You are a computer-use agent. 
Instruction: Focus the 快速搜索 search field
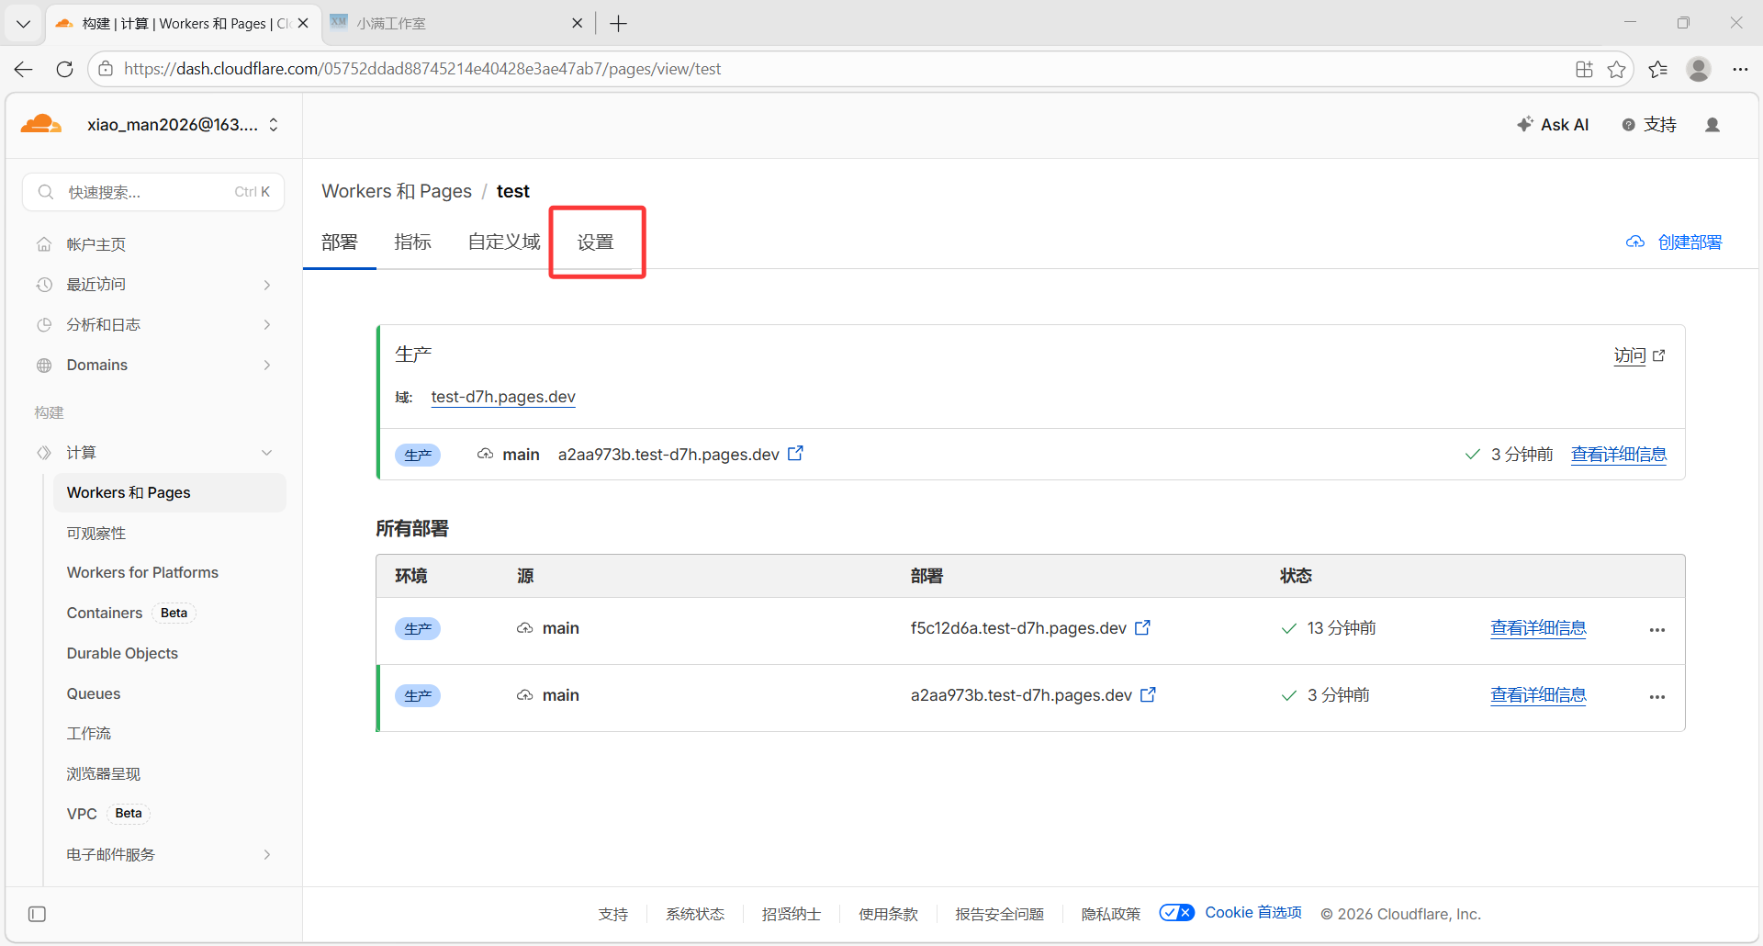click(x=147, y=192)
